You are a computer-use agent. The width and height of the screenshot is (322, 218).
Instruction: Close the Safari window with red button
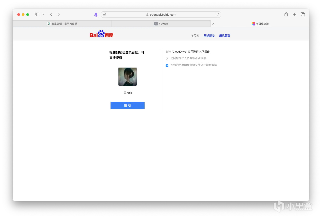point(19,14)
